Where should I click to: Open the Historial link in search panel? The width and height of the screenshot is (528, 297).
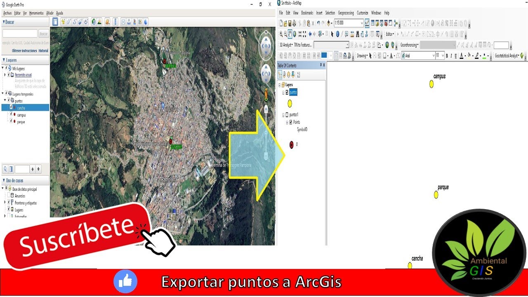tap(43, 51)
